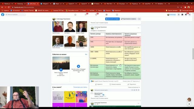This screenshot has height=109, width=194.
Task: Open table post's three-dots options menu
Action: coord(139,28)
